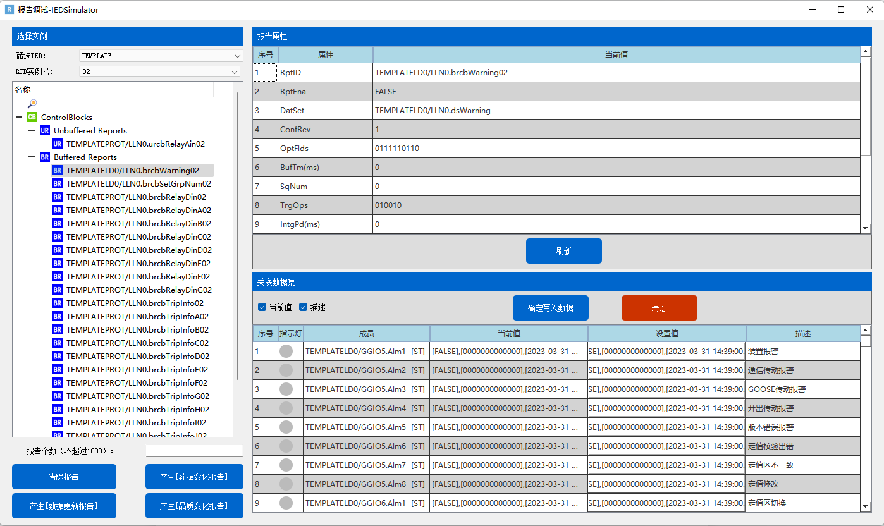This screenshot has height=526, width=884.
Task: Click the BR icon of brcbTripInfoE02
Action: click(x=58, y=369)
